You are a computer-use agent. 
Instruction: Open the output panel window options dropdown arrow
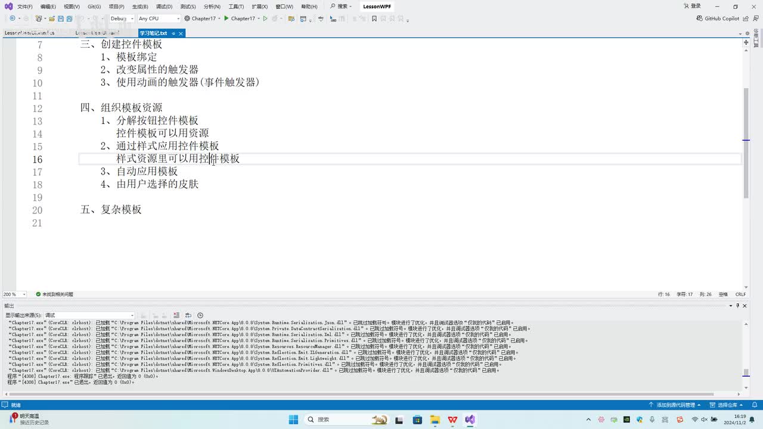(730, 306)
